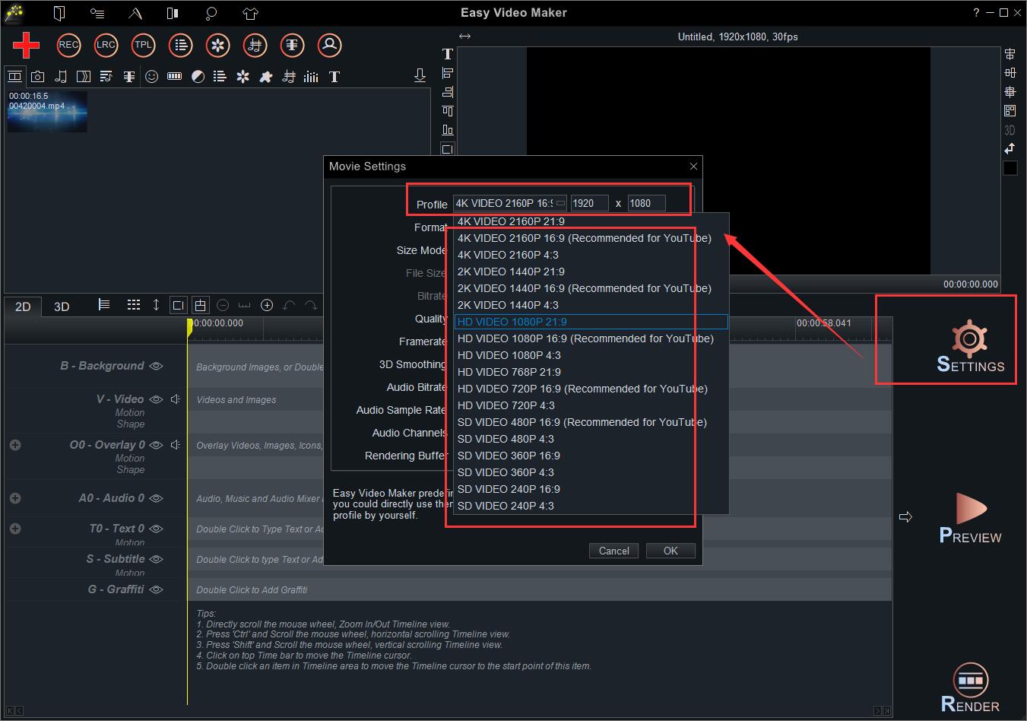
Task: Add another Audio track with plus icon
Action: (x=15, y=498)
